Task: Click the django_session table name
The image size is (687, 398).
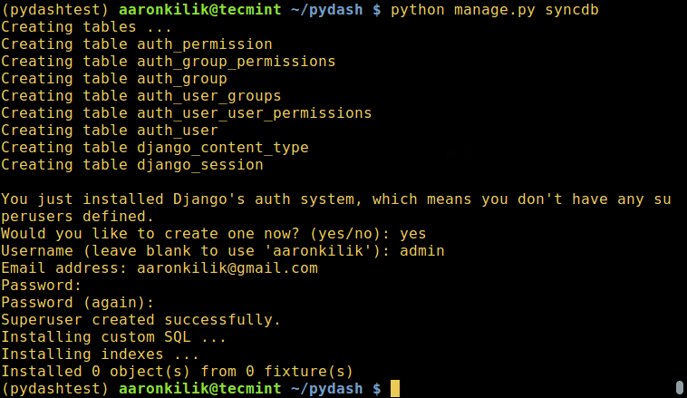Action: 199,165
